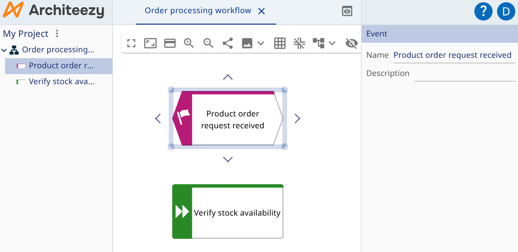The image size is (518, 252).
Task: Toggle the grid display
Action: [x=280, y=43]
